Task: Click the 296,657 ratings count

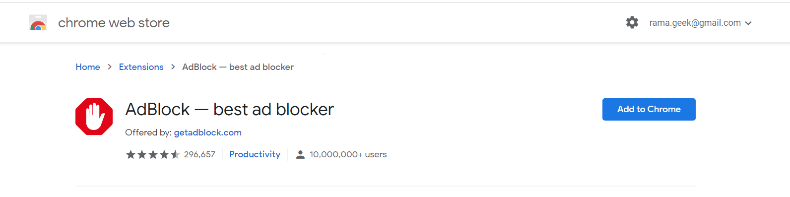Action: (199, 155)
